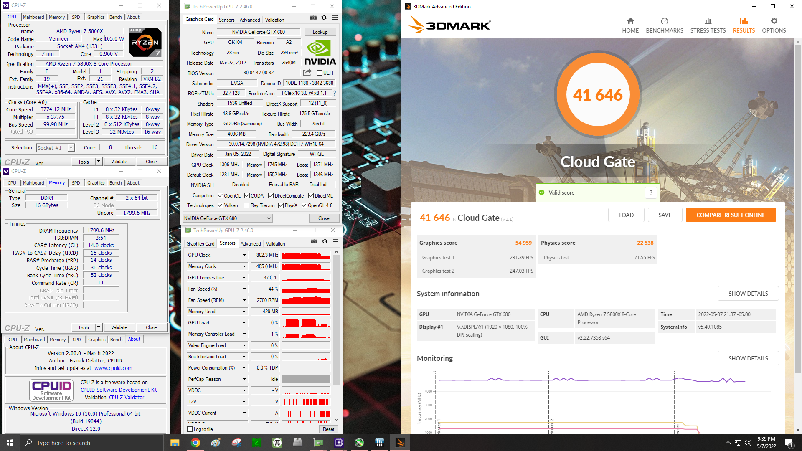
Task: Toggle Vulkan checkbox
Action: pyautogui.click(x=220, y=205)
